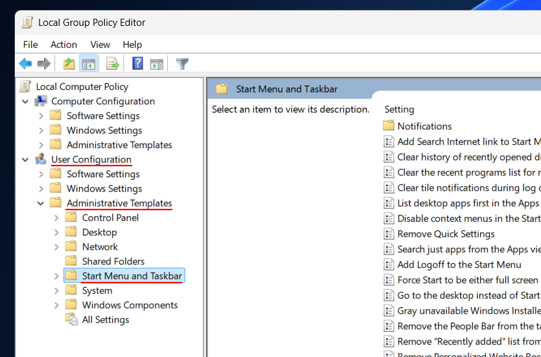541x357 pixels.
Task: Expand the Windows Components folder arrow
Action: click(56, 305)
